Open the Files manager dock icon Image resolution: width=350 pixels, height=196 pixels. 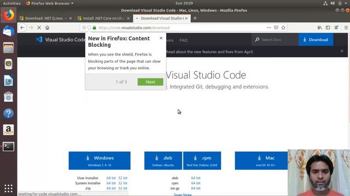coord(9,48)
